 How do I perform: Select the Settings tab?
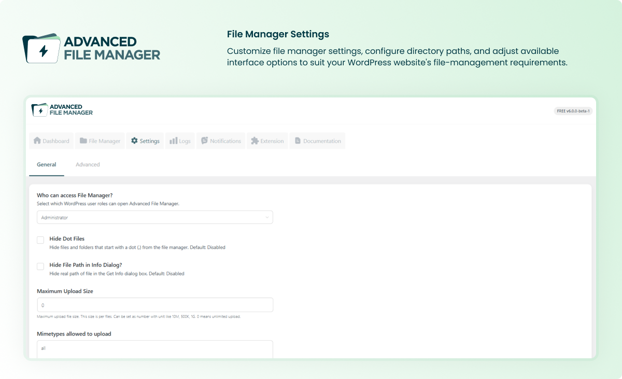(145, 141)
